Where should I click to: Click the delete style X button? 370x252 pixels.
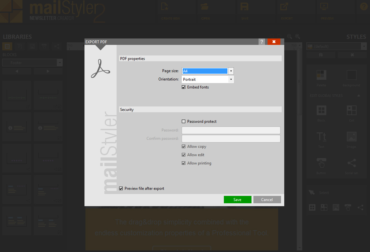(x=352, y=55)
